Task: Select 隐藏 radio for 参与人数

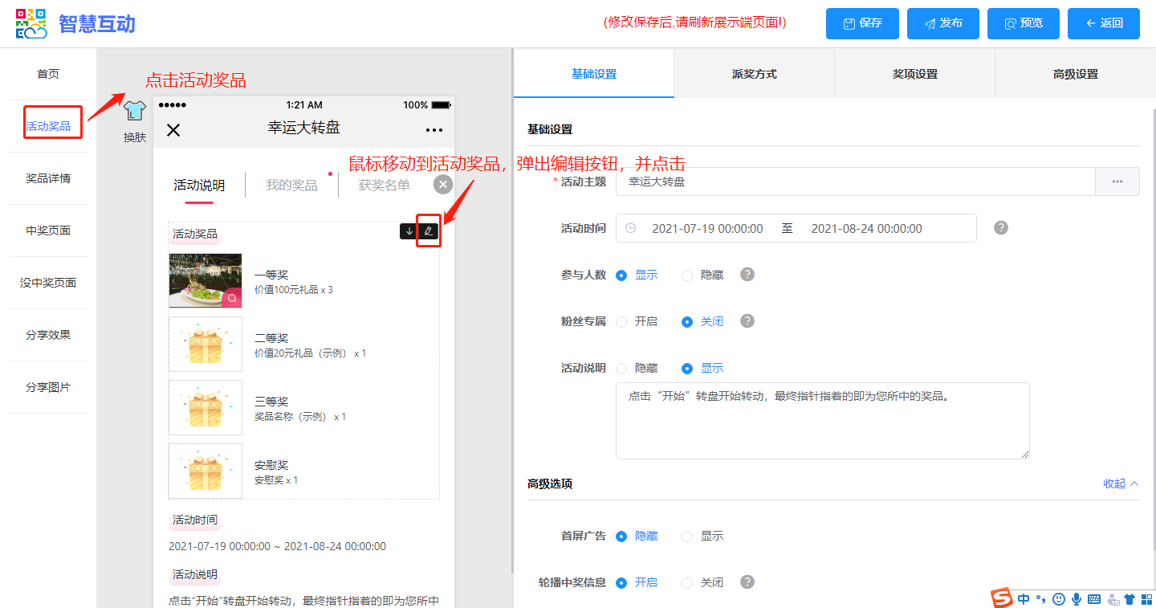Action: [687, 275]
